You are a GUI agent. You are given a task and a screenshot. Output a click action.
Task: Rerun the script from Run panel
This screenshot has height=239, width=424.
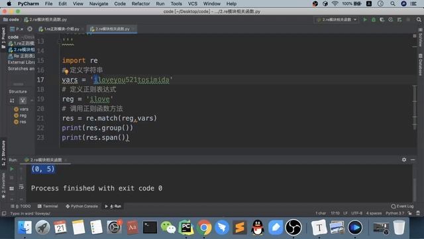tap(12, 169)
